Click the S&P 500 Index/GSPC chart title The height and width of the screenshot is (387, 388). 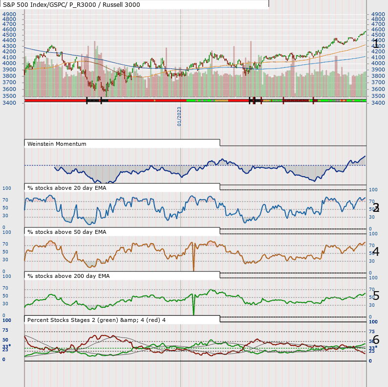tap(71, 5)
